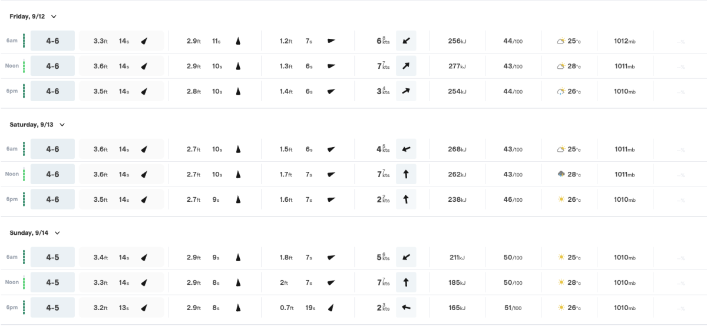Click Sunday 6pm 51/100 consistency value

(x=513, y=308)
